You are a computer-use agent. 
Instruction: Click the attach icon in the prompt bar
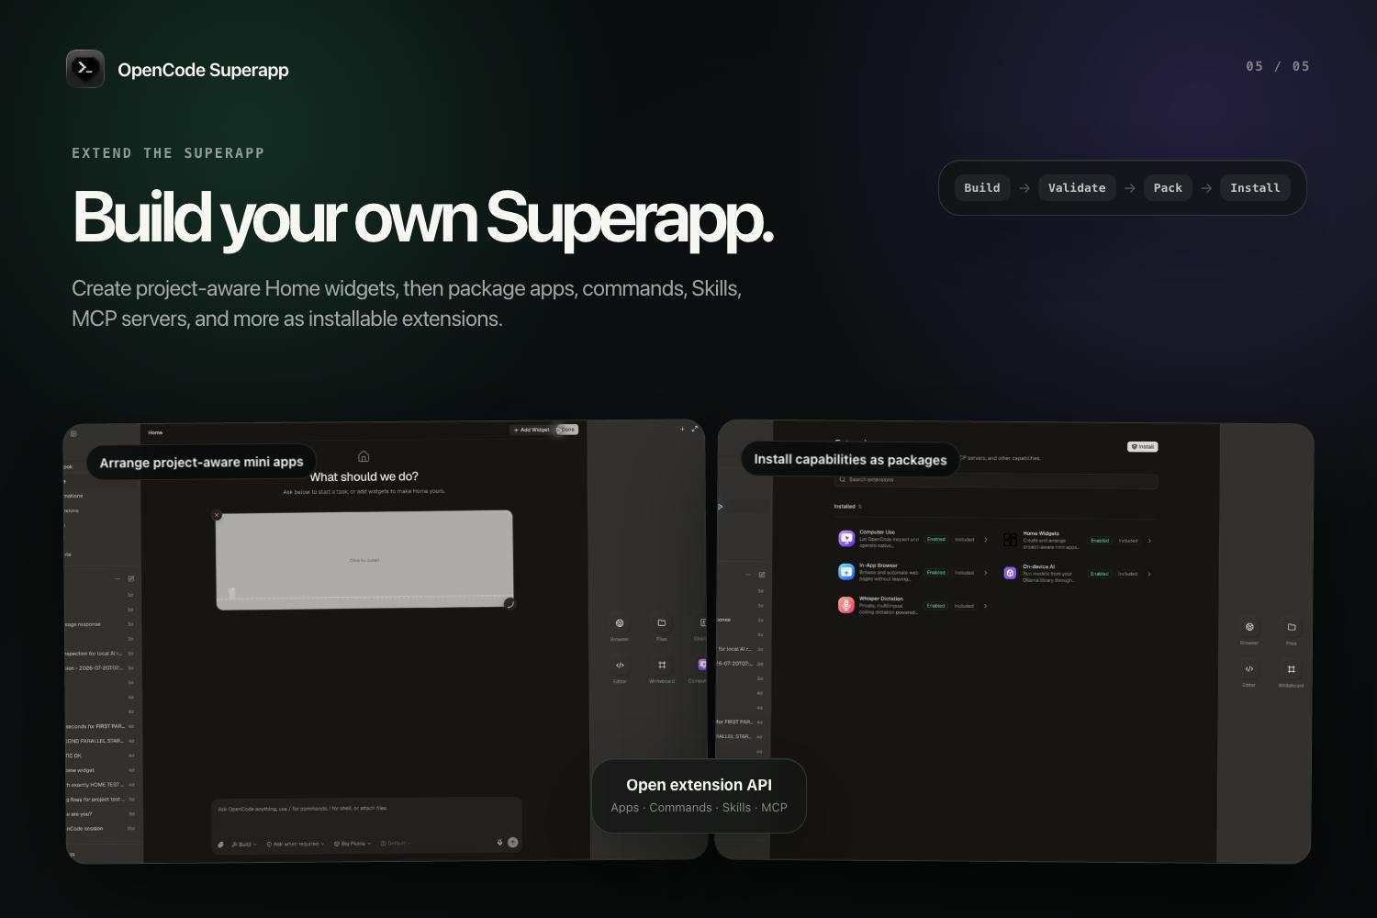220,844
